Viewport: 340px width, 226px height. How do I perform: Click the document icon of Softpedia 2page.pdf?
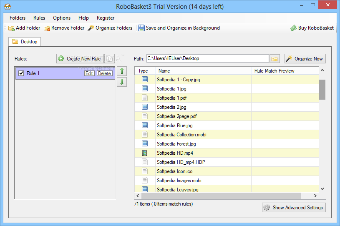tap(145, 116)
